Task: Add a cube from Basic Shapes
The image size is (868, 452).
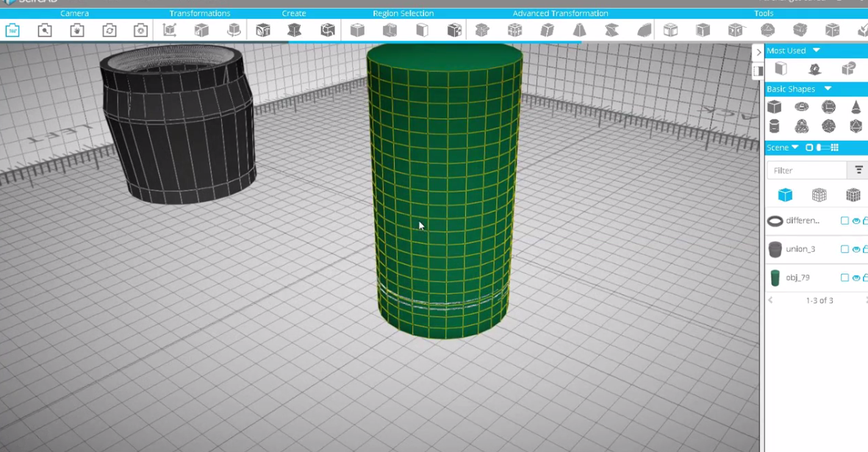Action: 775,106
